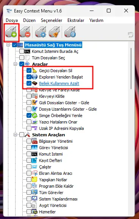This screenshot has height=219, width=139.
Task: Enable the Komut Istemini Burada Aç checkbox
Action: tap(22, 51)
